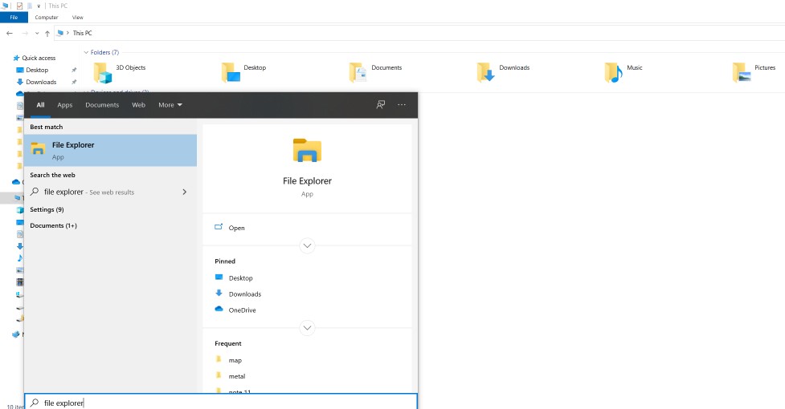Click the This PC address bar path

pos(83,33)
